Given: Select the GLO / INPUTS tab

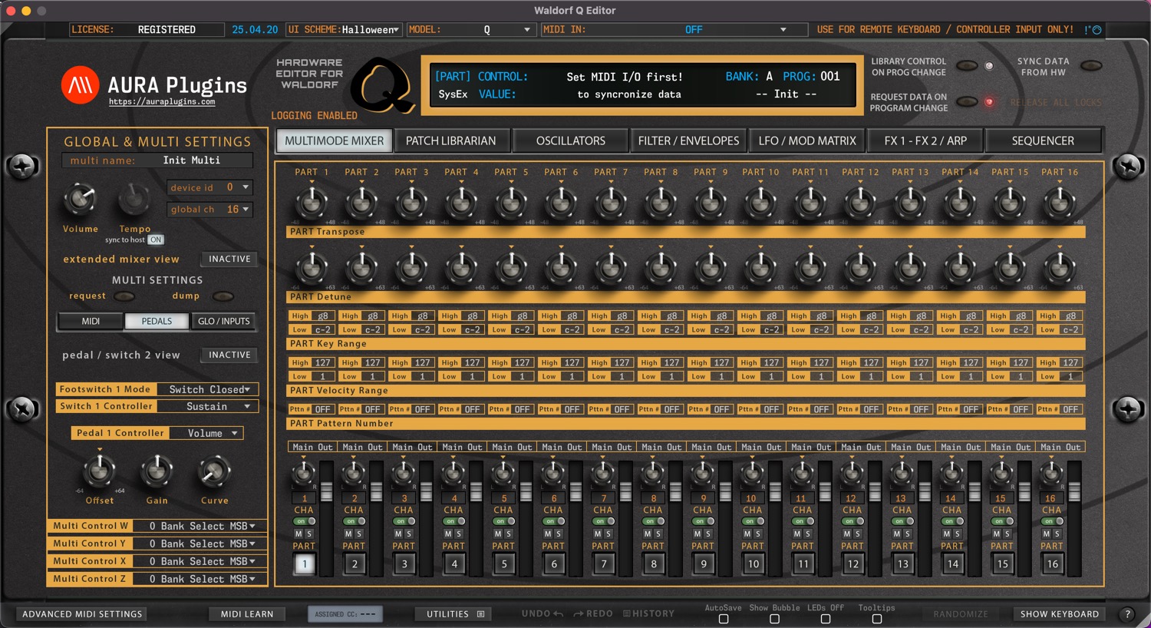Looking at the screenshot, I should click(224, 321).
